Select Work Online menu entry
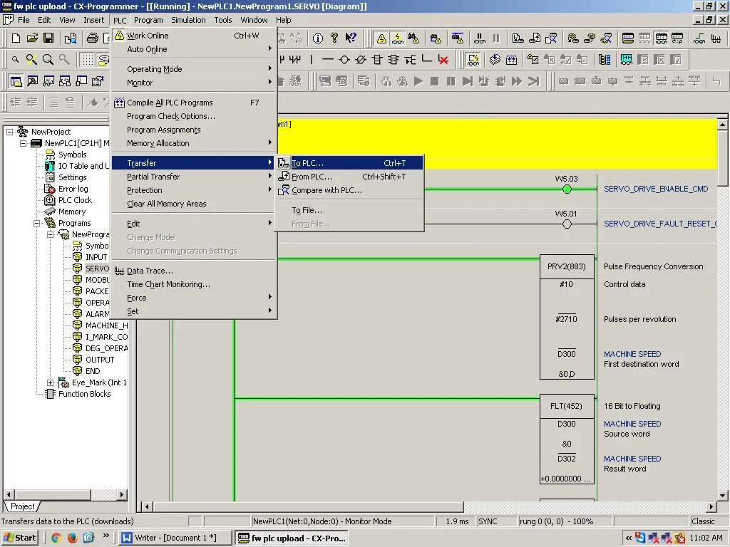Image resolution: width=730 pixels, height=547 pixels. [x=194, y=36]
